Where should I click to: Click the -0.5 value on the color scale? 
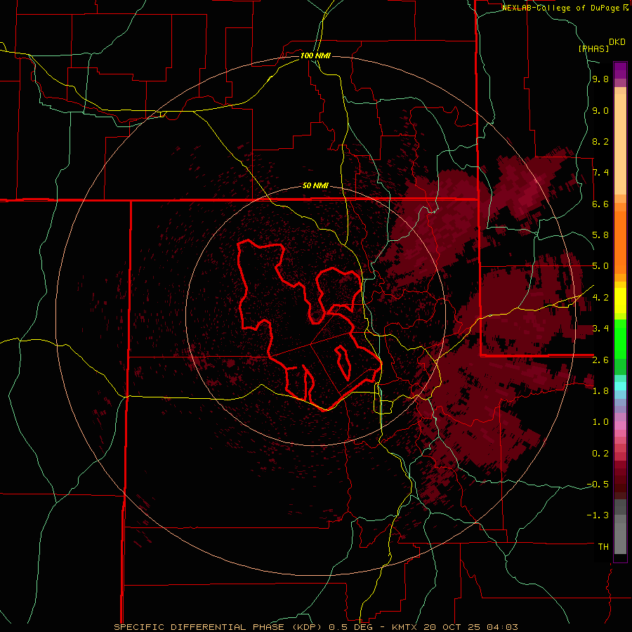pos(598,485)
